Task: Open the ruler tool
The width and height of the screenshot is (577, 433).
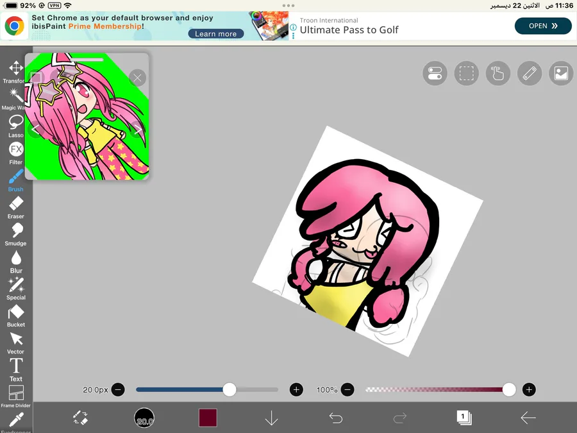Action: coord(530,73)
